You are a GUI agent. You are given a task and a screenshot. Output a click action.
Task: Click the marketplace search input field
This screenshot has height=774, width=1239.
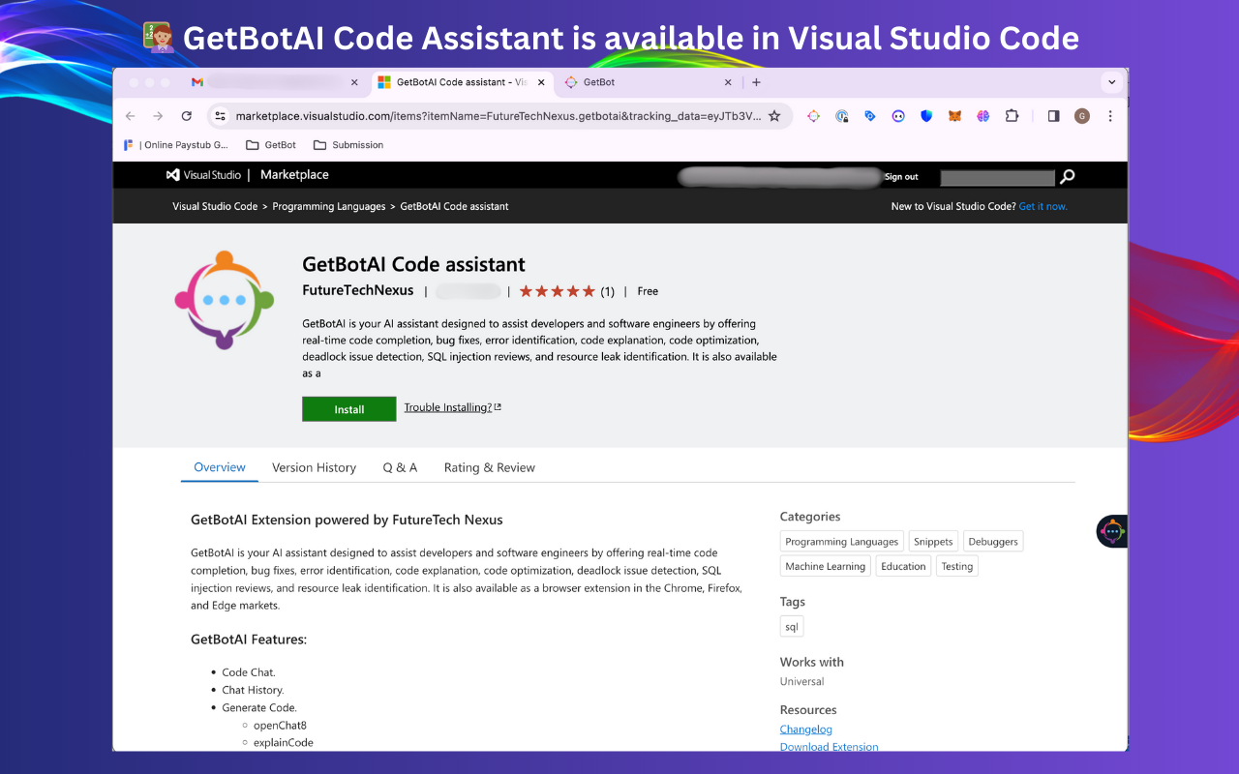[997, 177]
